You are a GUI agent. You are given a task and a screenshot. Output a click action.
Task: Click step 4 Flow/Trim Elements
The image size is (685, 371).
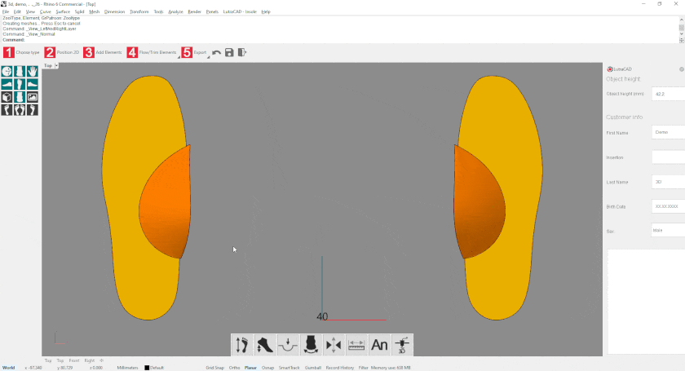click(x=152, y=52)
